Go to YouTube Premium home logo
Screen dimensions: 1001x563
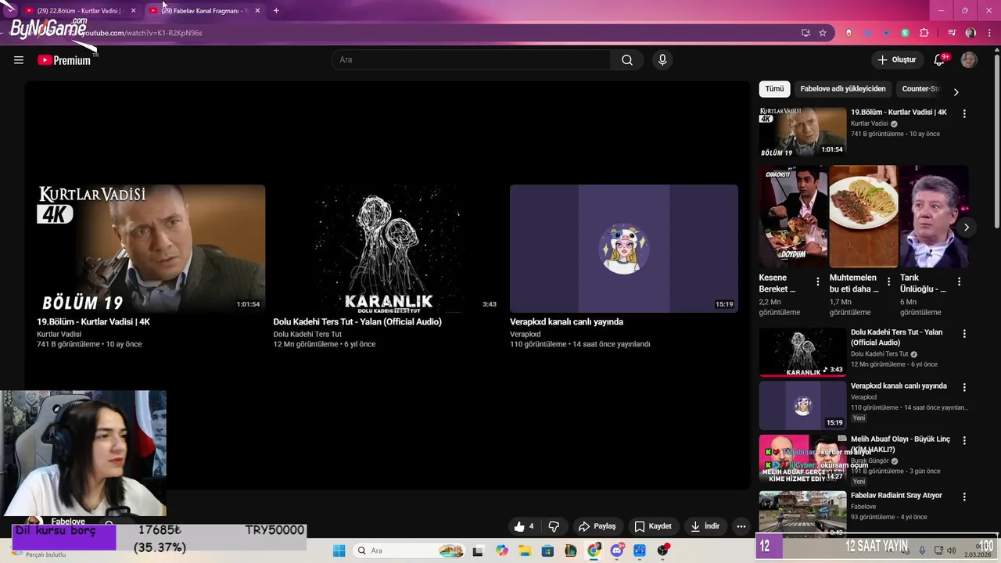pyautogui.click(x=65, y=60)
